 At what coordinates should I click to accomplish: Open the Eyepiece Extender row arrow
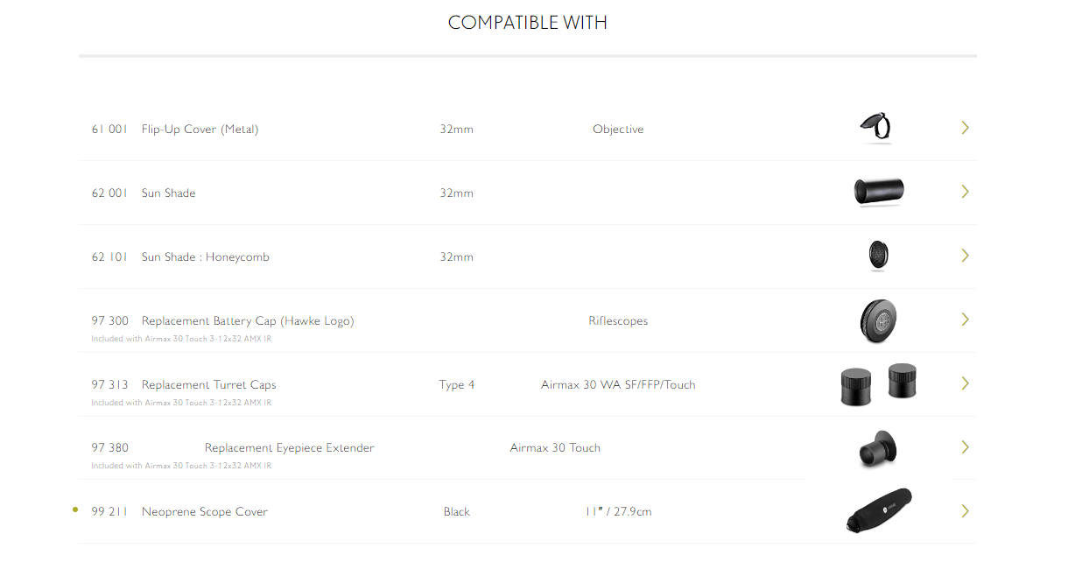click(x=965, y=447)
